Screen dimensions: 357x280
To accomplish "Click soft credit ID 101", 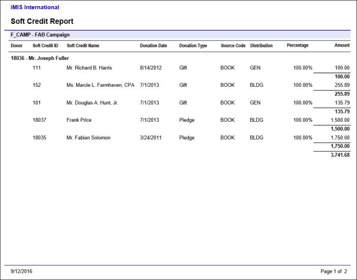I will [37, 102].
